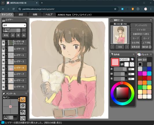Toggle the lock on layer レイヤー3
The width and height of the screenshot is (154, 125).
tap(6, 60)
